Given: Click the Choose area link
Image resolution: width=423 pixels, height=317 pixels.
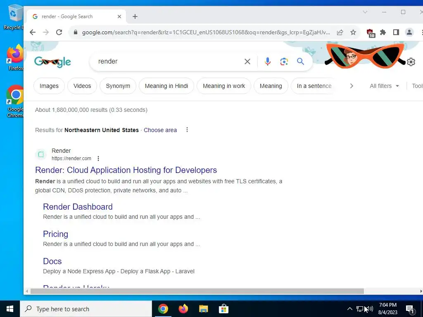Looking at the screenshot, I should (x=160, y=130).
